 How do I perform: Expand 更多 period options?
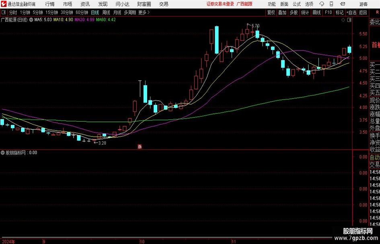pos(144,12)
